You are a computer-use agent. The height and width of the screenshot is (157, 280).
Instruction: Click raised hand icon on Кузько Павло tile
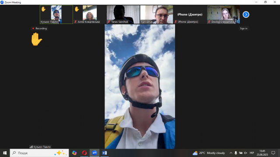(x=43, y=9)
